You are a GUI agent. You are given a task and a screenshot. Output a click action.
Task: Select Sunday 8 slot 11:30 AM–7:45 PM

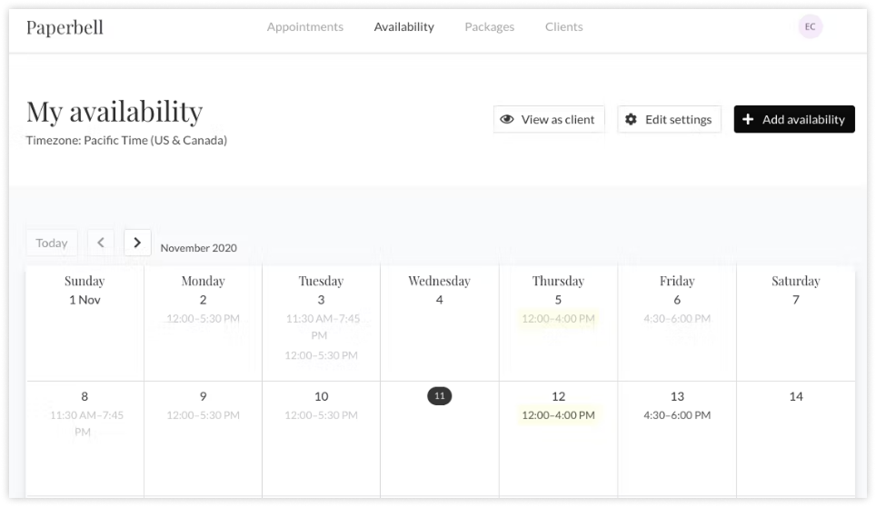point(86,423)
